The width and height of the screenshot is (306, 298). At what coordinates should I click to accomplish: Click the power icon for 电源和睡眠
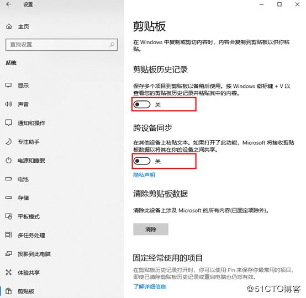(8, 160)
